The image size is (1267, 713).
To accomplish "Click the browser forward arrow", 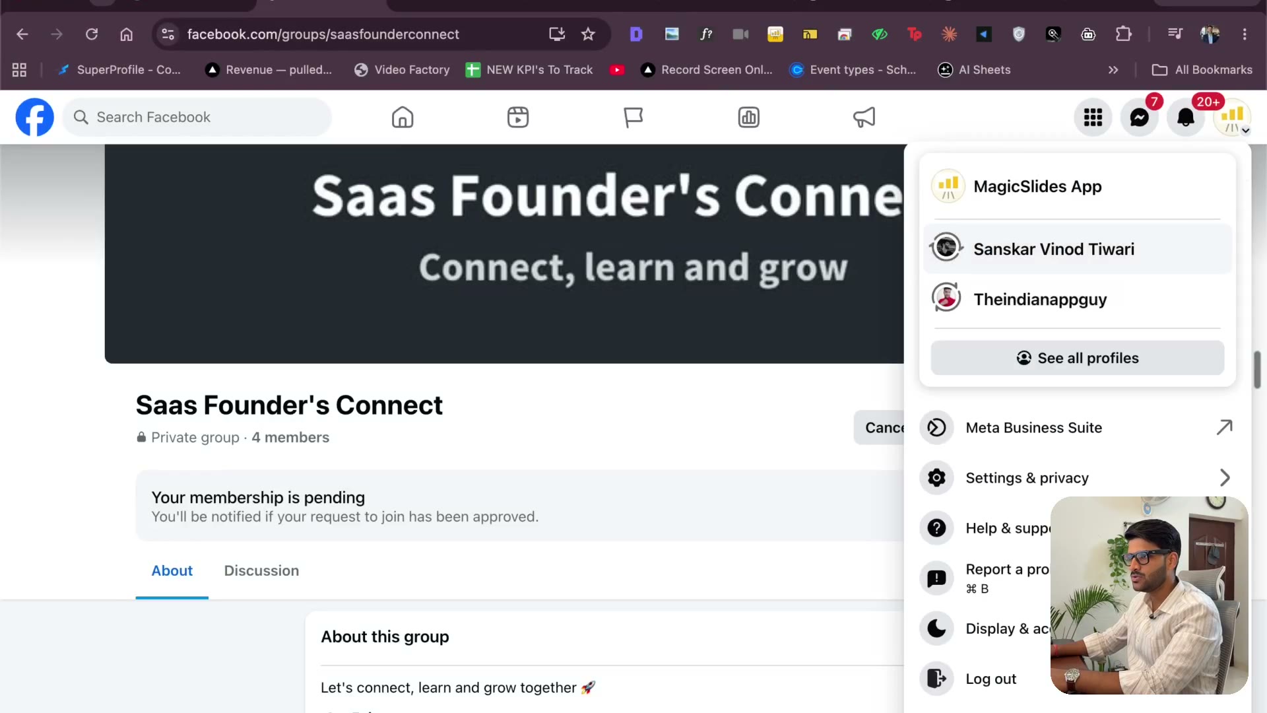I will pyautogui.click(x=57, y=34).
